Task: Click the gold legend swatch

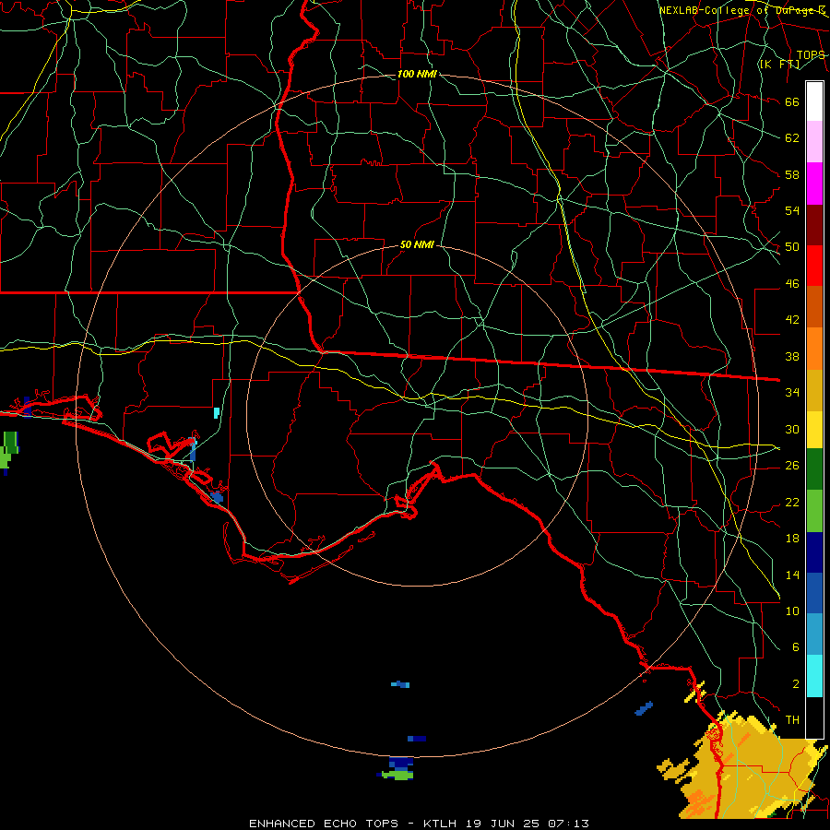Action: pyautogui.click(x=814, y=390)
